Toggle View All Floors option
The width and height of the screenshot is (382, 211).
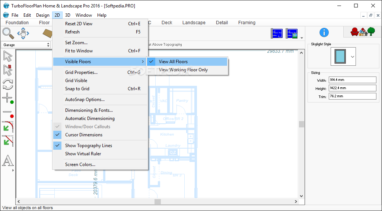[x=187, y=62]
